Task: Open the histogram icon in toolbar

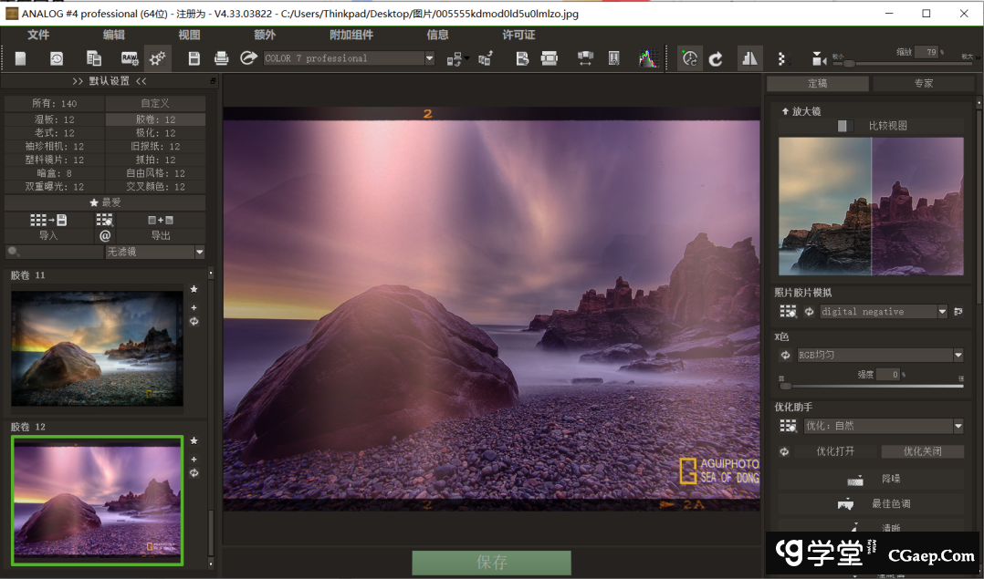Action: (x=647, y=58)
